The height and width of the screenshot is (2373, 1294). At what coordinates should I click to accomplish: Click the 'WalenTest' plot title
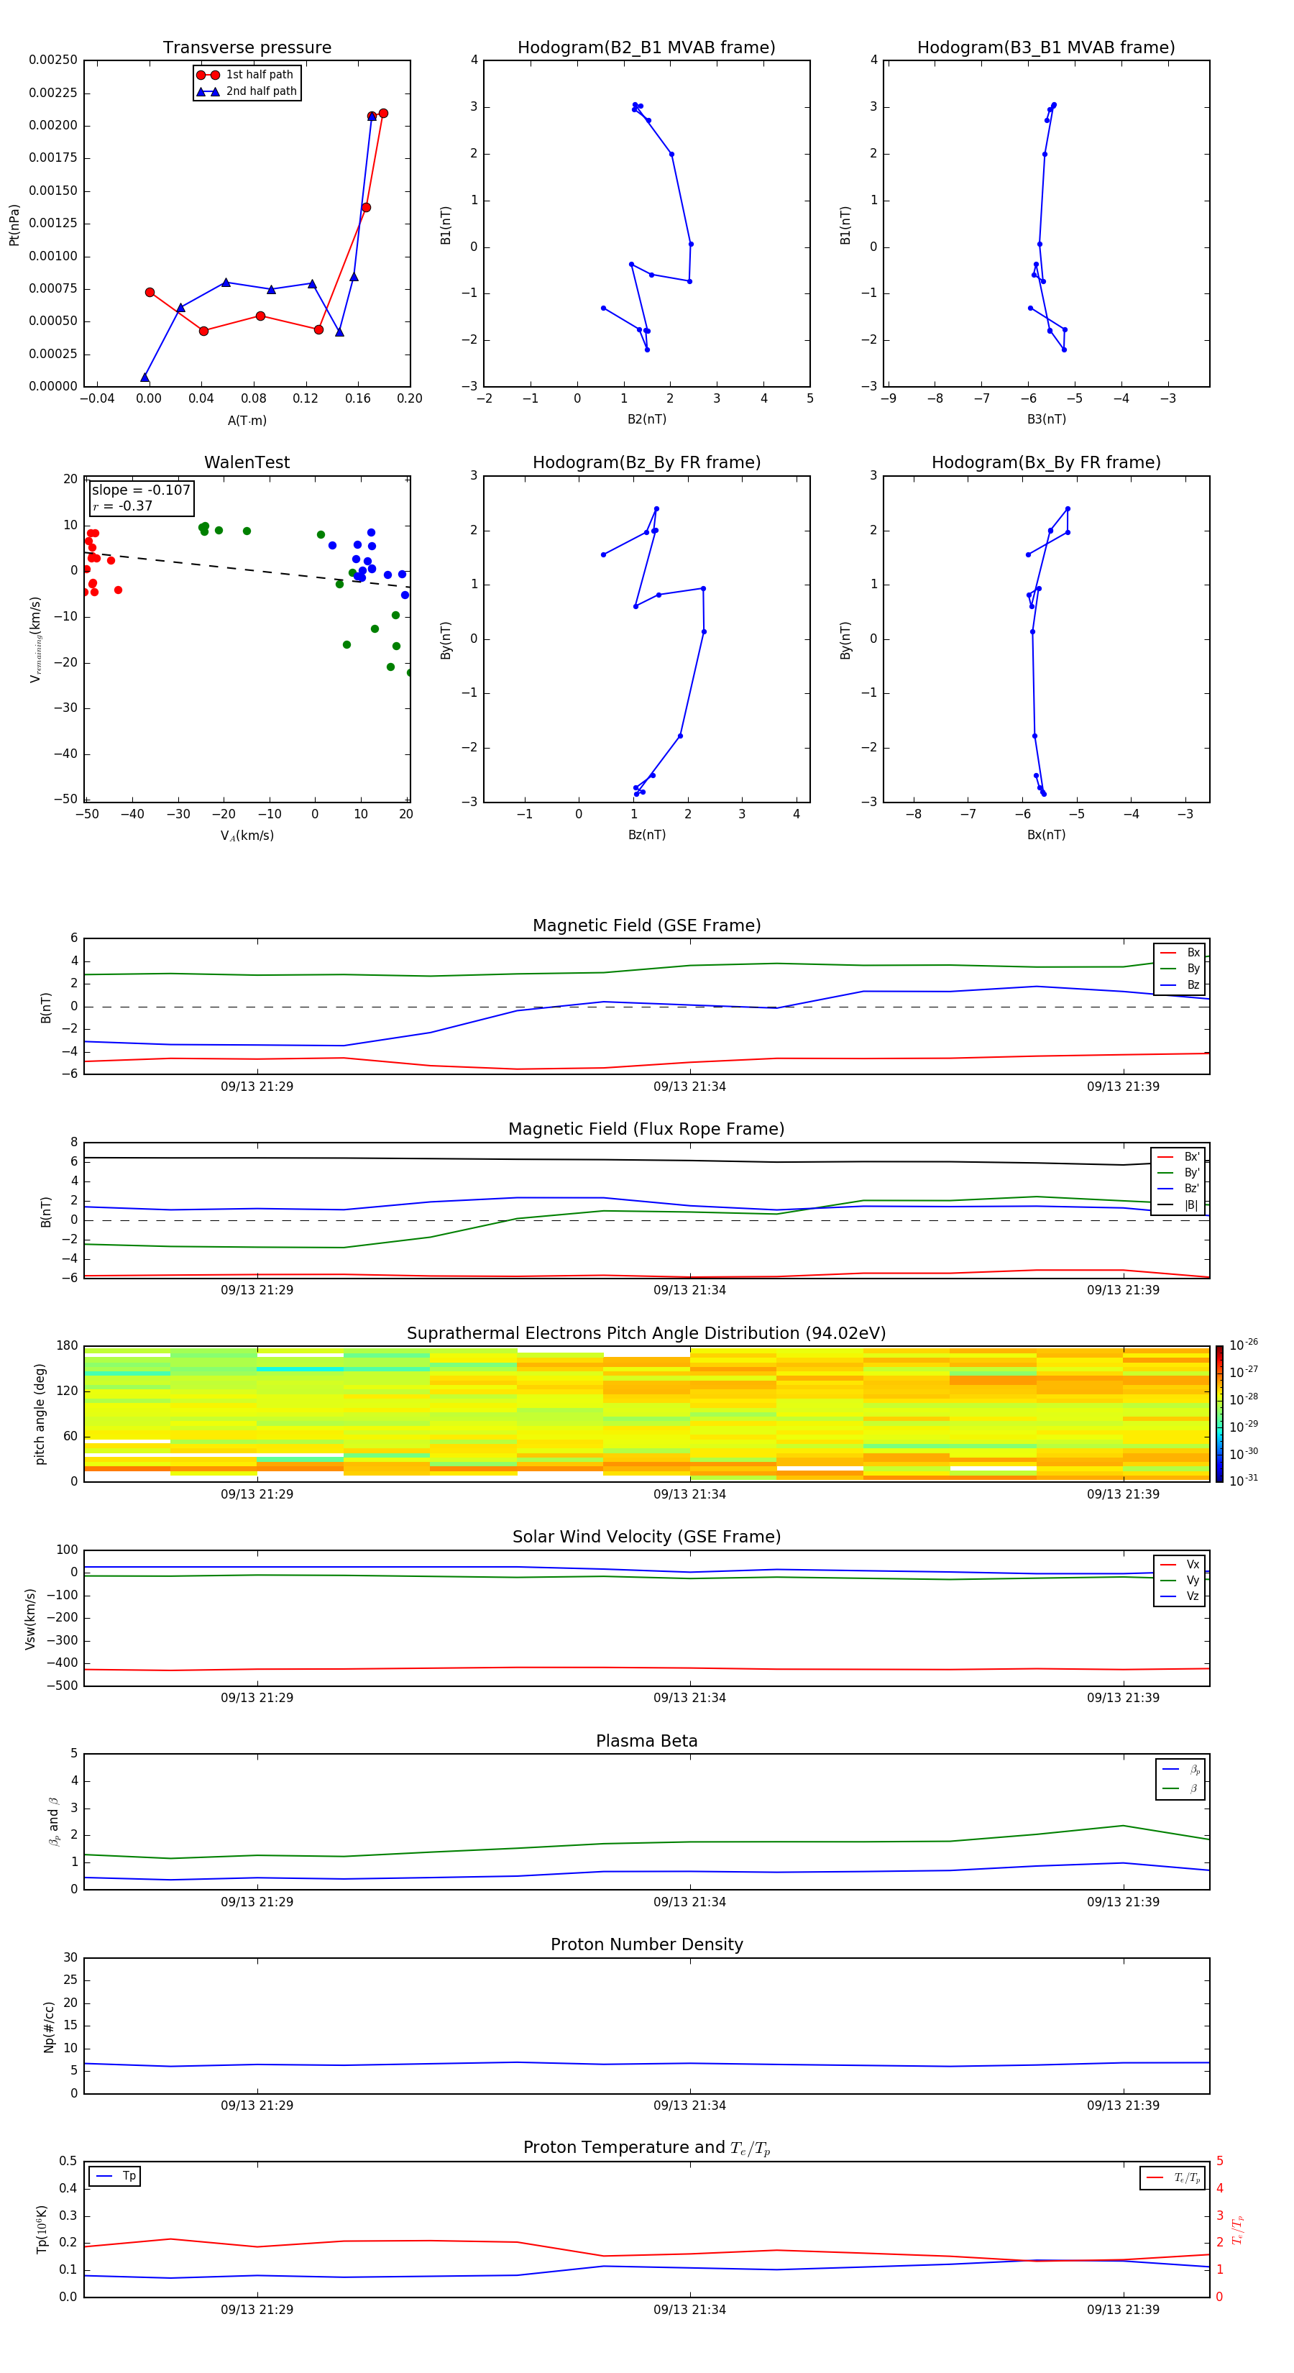coord(247,462)
